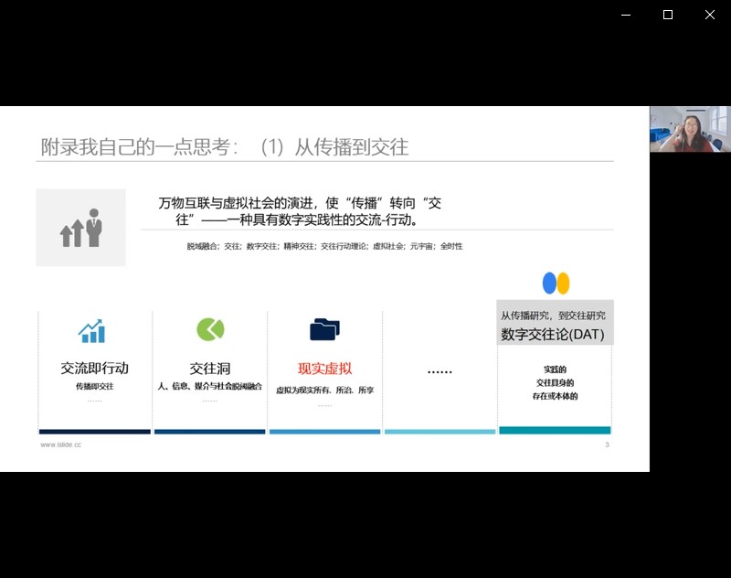Viewport: 731px width, 578px height.
Task: Click the red 现实虚拟 heading
Action: click(x=324, y=369)
